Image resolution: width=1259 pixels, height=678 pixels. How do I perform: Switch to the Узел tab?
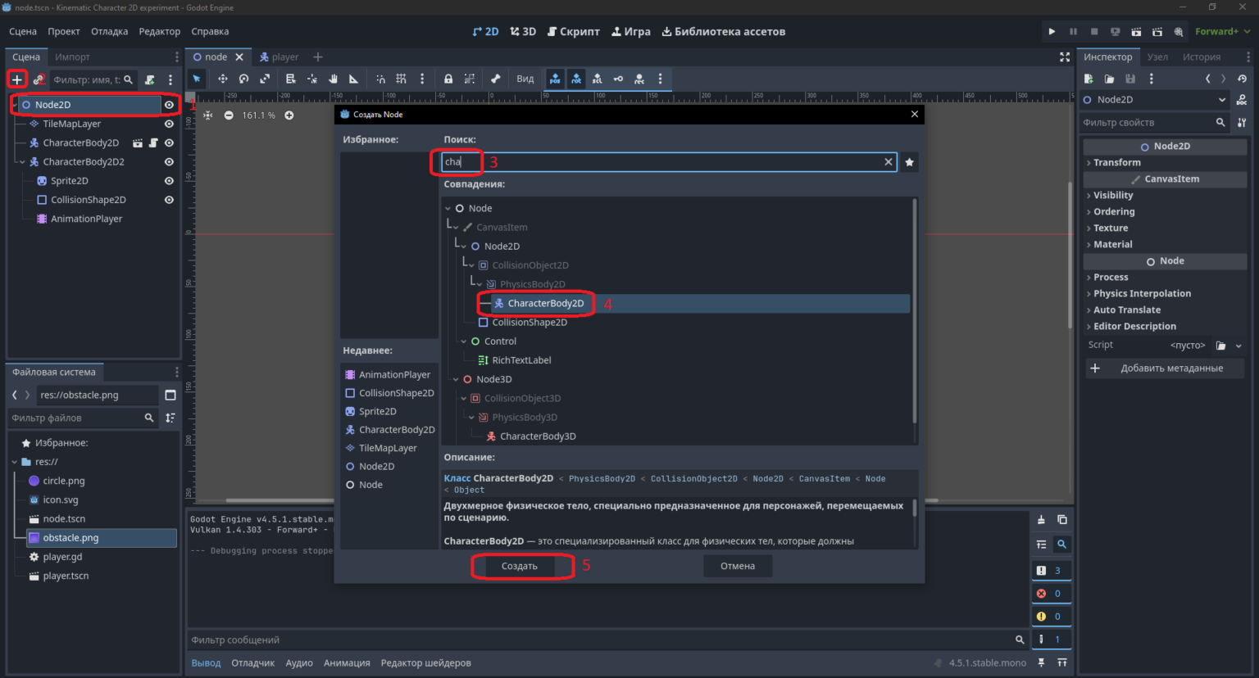click(1157, 56)
